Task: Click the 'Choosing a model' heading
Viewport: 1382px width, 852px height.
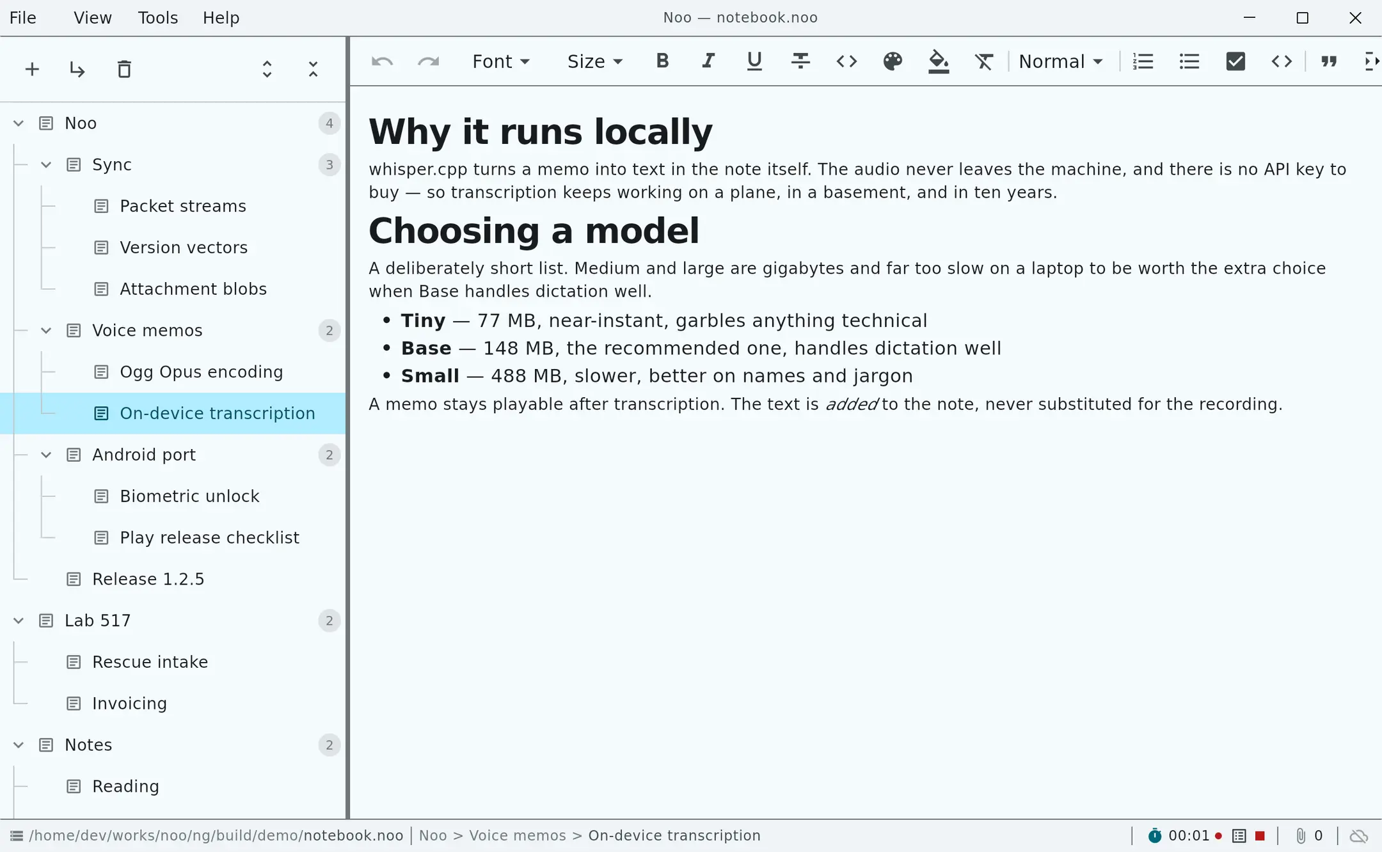Action: (534, 231)
